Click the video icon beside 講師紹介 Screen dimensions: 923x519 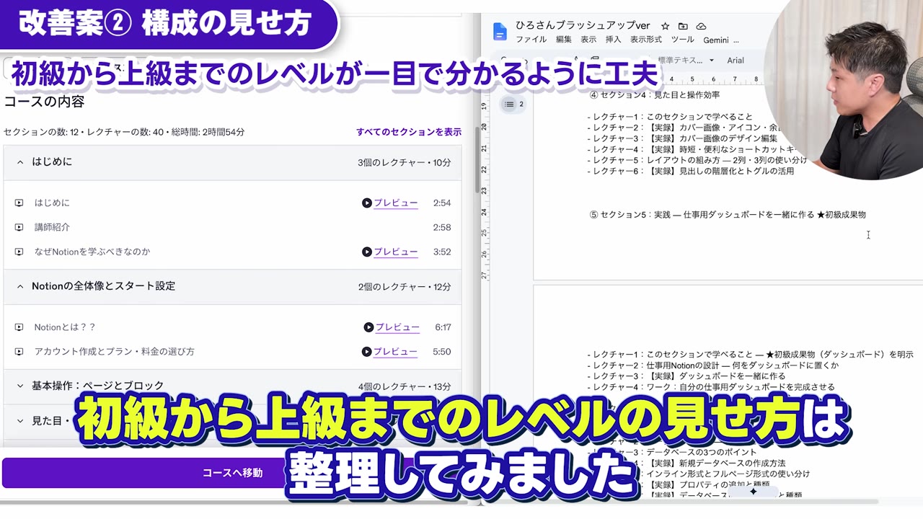pos(19,228)
